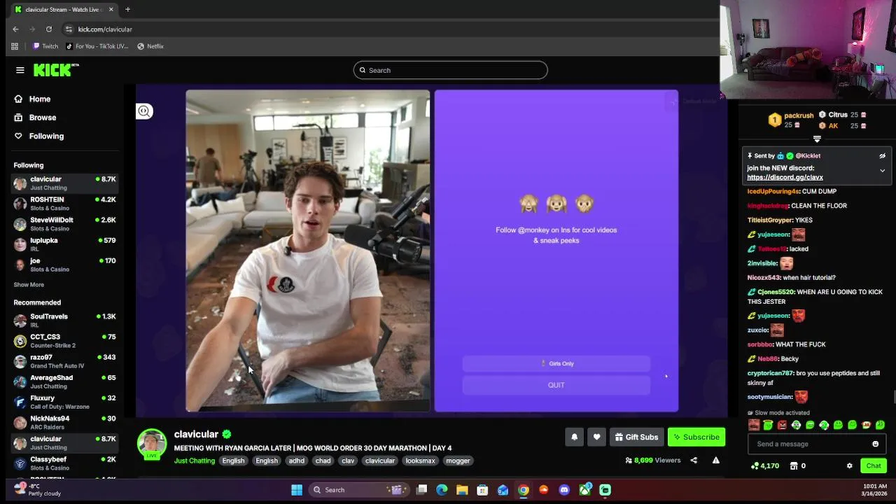Toggle the Girls Only option
Image resolution: width=896 pixels, height=504 pixels.
pyautogui.click(x=556, y=363)
